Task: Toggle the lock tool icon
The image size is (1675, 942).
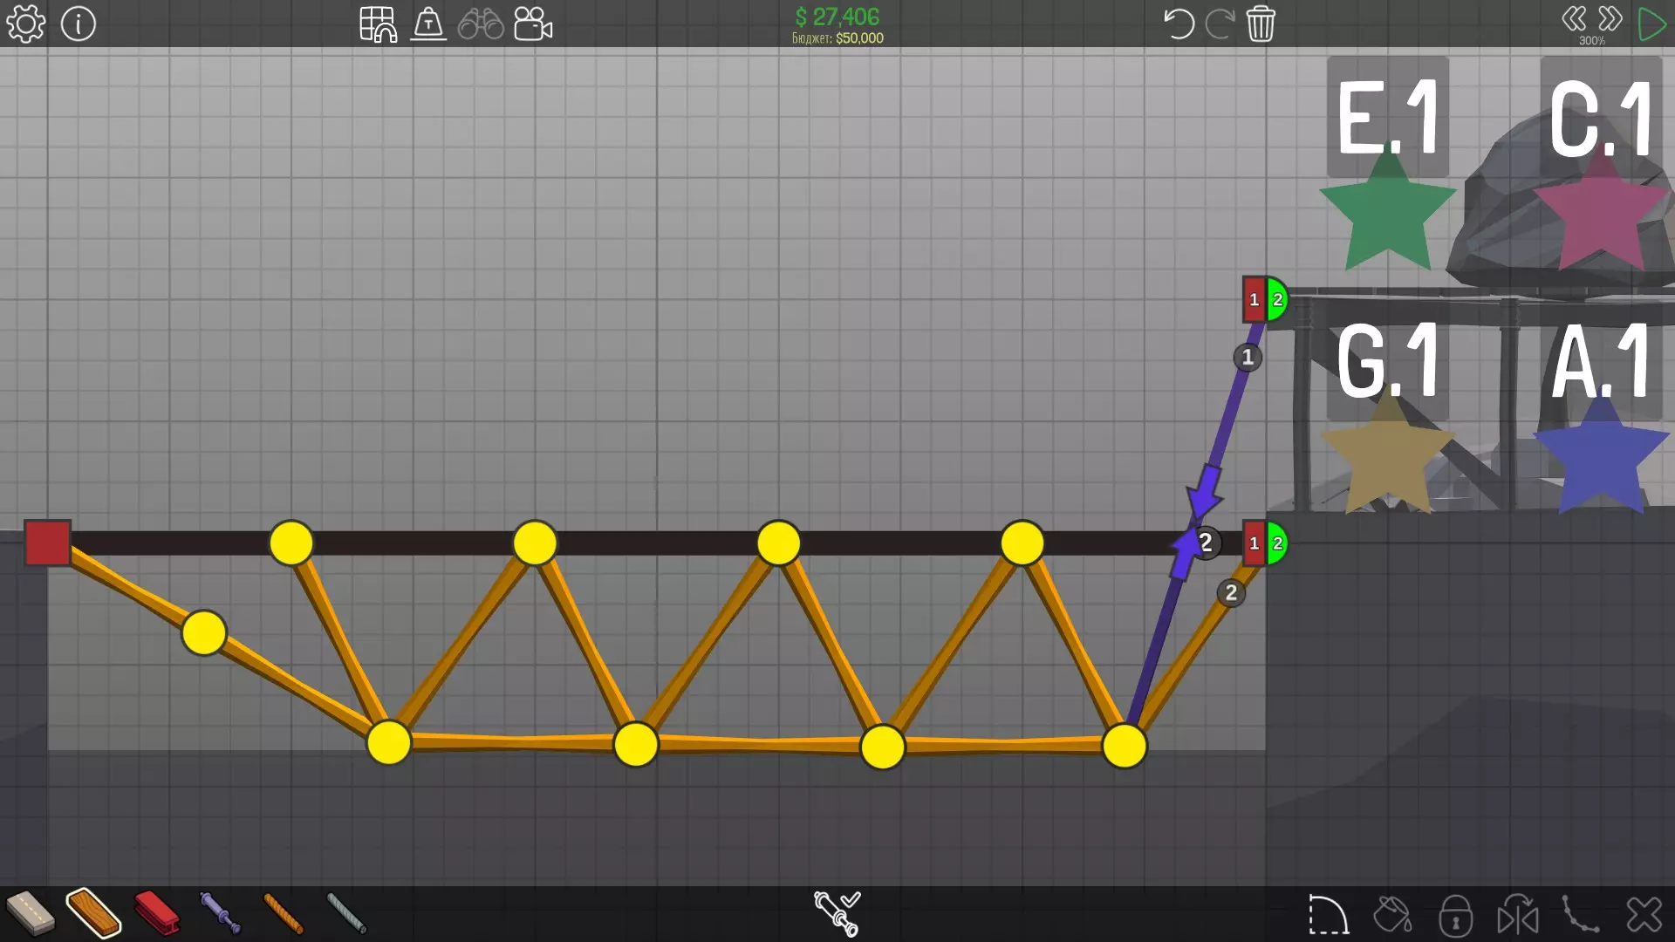Action: pyautogui.click(x=1455, y=915)
